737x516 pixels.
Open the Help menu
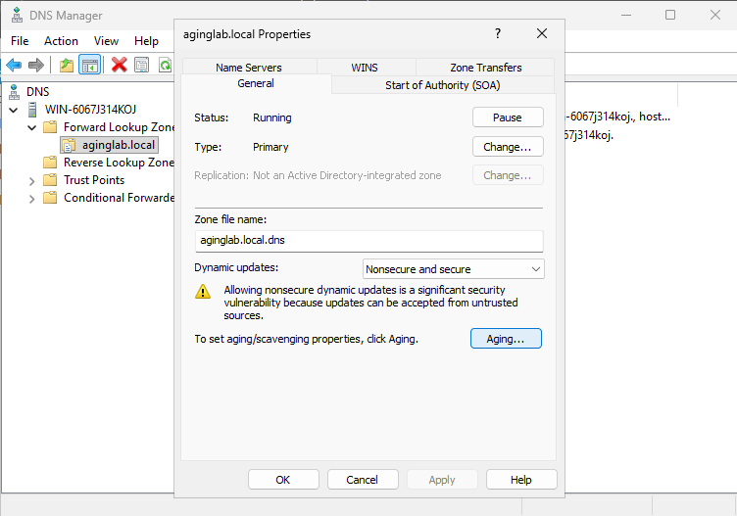point(146,41)
